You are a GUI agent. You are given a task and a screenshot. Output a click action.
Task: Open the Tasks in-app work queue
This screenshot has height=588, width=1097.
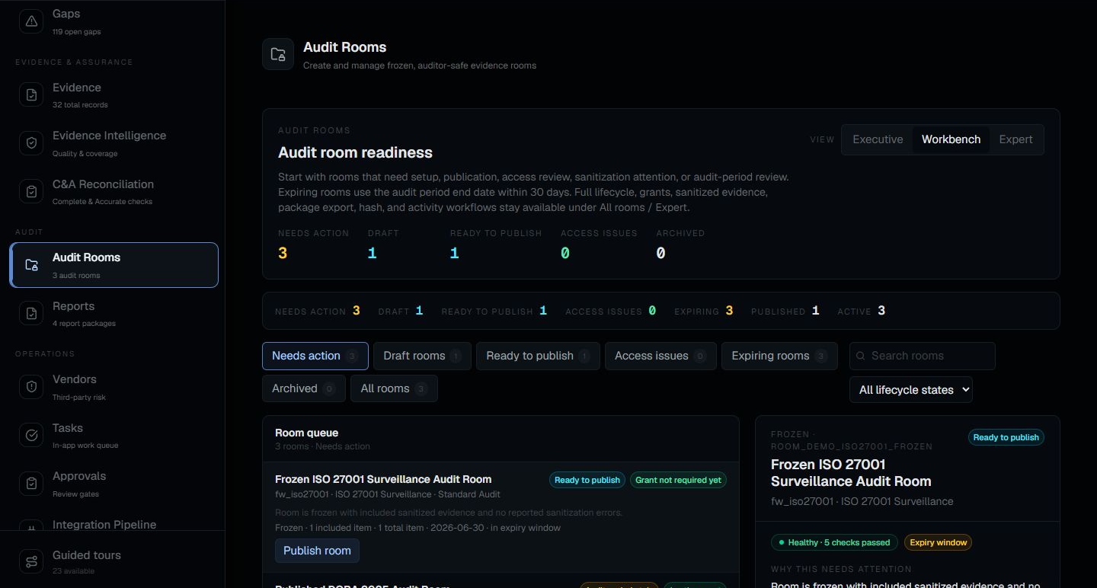point(114,436)
